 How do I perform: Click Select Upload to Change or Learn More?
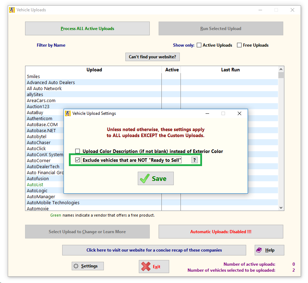pyautogui.click(x=87, y=232)
